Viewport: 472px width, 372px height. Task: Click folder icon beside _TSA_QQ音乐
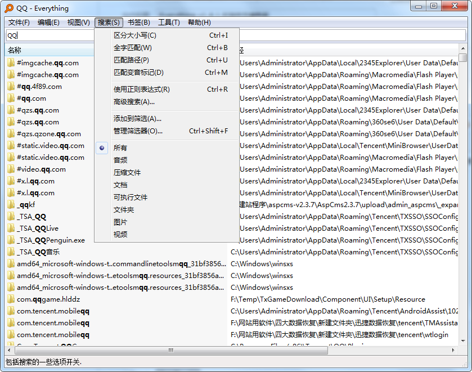point(11,252)
